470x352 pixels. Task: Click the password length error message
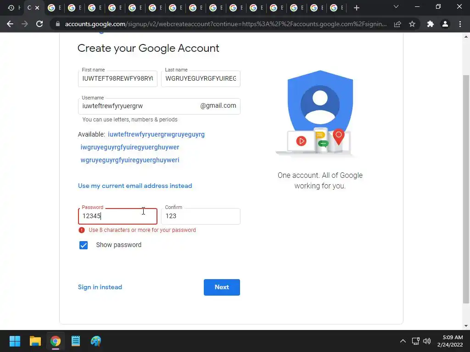(x=142, y=230)
